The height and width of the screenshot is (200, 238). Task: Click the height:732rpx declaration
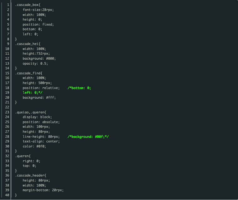(x=36, y=53)
